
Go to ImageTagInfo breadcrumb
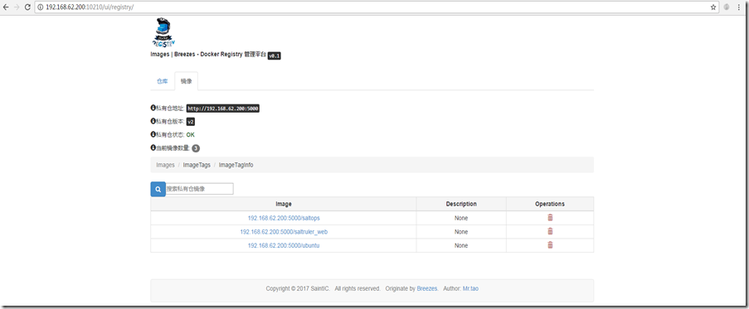[236, 165]
